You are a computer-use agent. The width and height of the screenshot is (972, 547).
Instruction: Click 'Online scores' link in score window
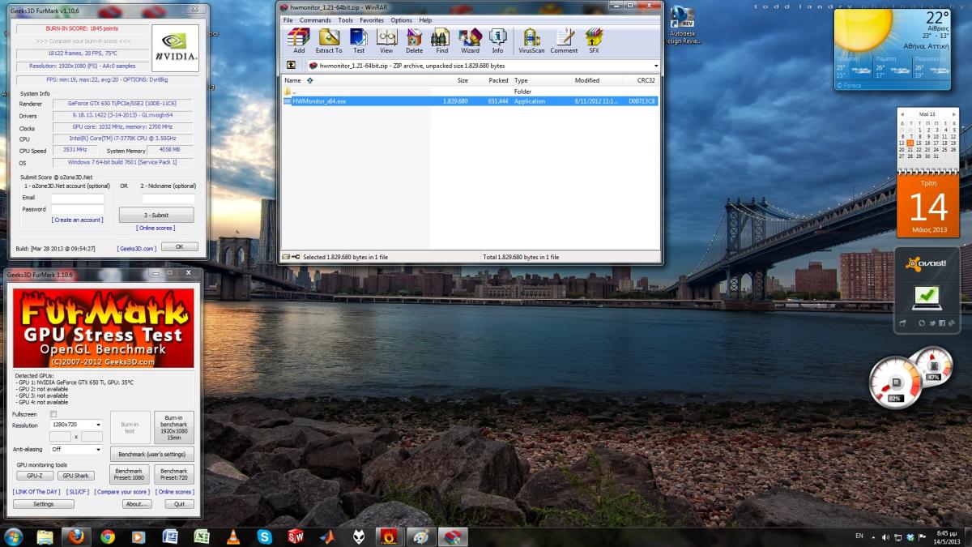(x=156, y=228)
